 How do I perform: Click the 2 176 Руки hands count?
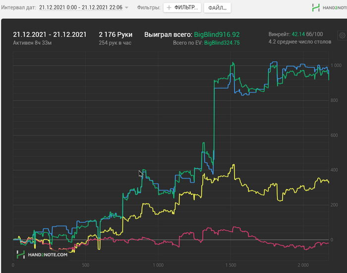(x=116, y=35)
